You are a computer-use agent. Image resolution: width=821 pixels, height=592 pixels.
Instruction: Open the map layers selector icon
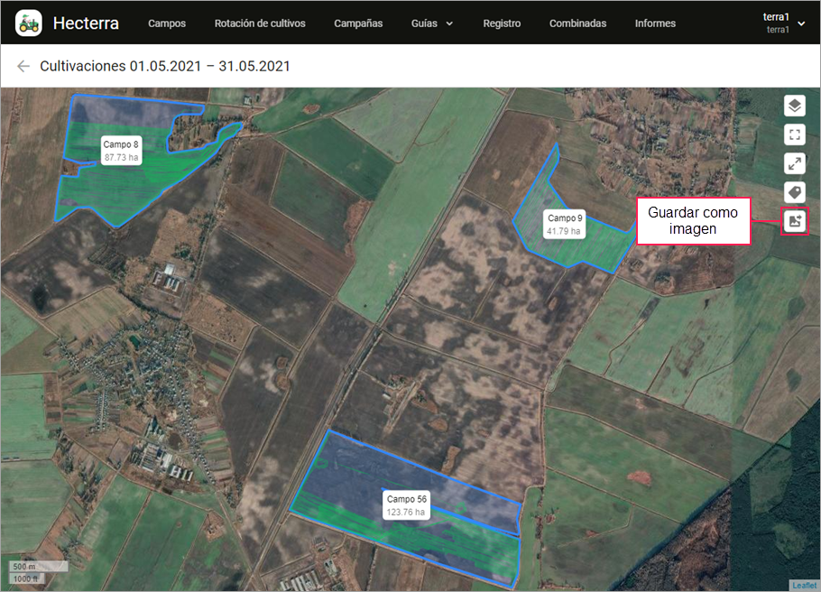(794, 106)
